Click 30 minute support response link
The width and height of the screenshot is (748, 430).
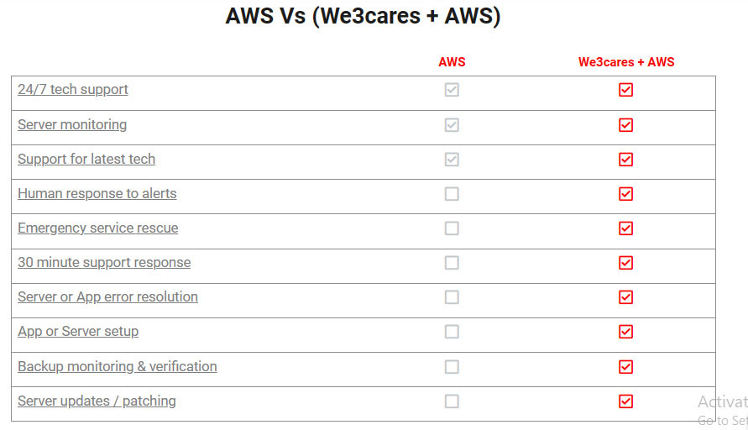104,263
